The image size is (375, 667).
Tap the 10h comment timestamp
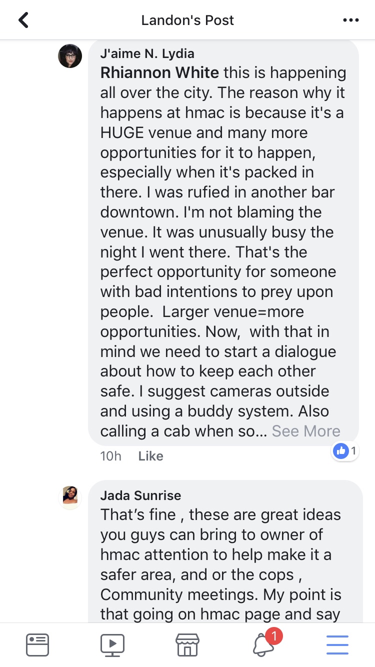pyautogui.click(x=110, y=456)
